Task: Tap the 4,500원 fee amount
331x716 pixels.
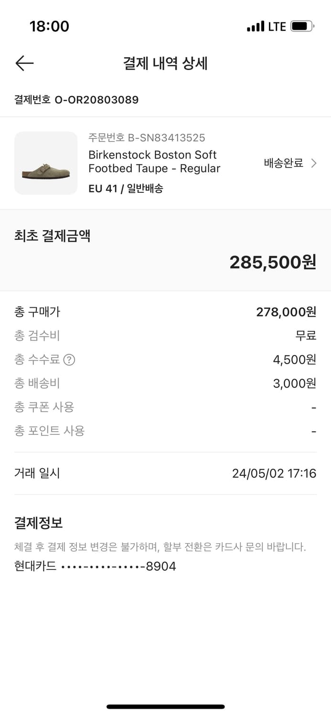Action: point(294,359)
